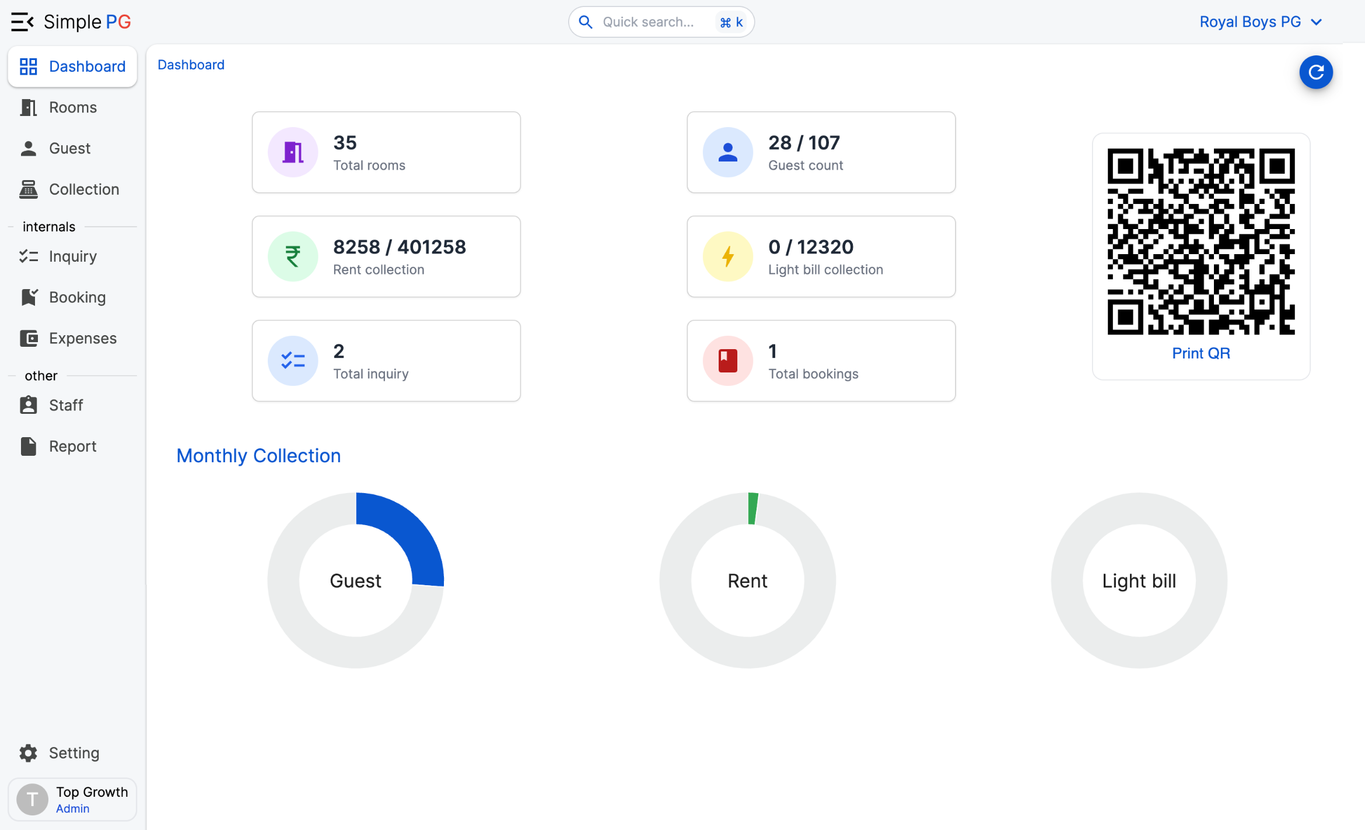Open the Rooms menu item
This screenshot has height=830, width=1365.
click(x=72, y=107)
